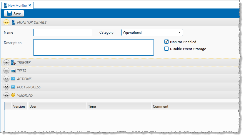Viewport: 245px width, 137px height.
Task: Click the Name label
Action: click(x=9, y=32)
